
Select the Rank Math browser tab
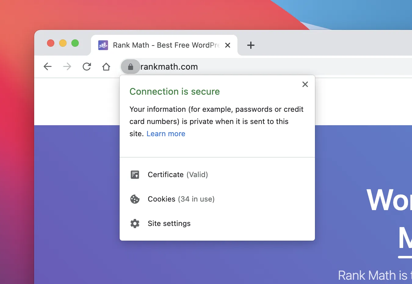(164, 45)
